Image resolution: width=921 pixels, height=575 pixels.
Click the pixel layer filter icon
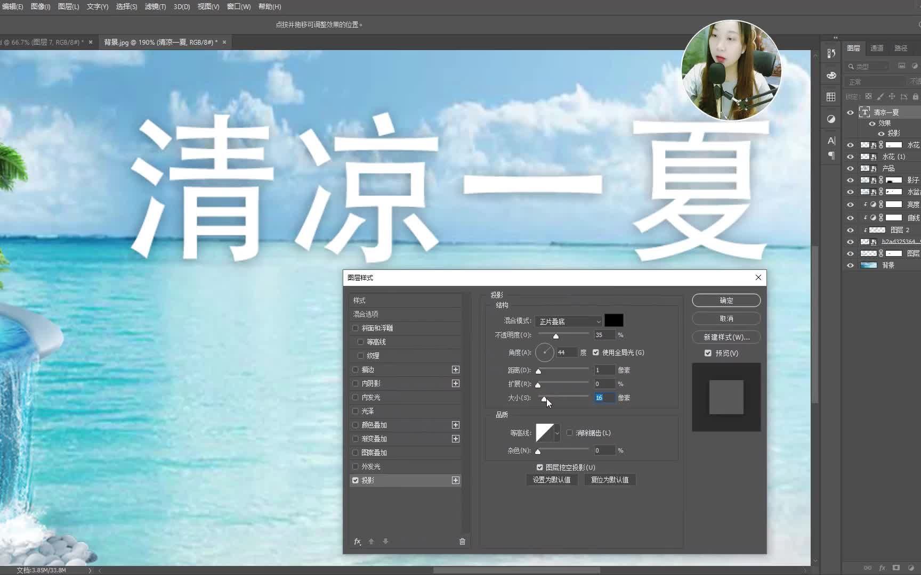click(901, 66)
